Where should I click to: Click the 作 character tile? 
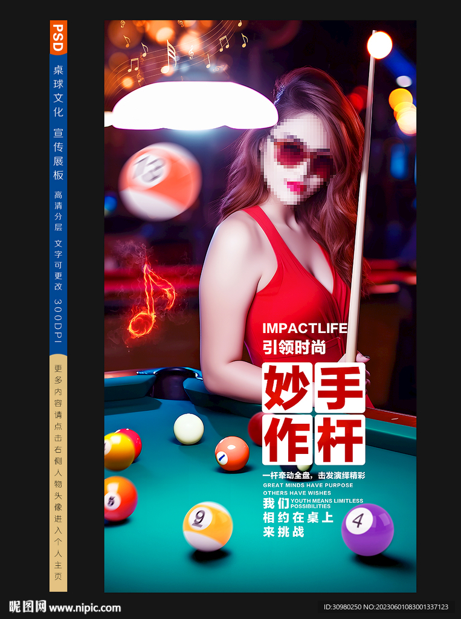[287, 440]
